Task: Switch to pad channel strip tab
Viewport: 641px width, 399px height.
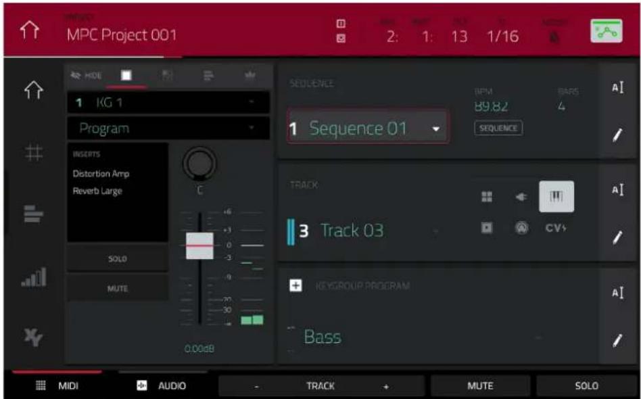Action: [x=126, y=76]
